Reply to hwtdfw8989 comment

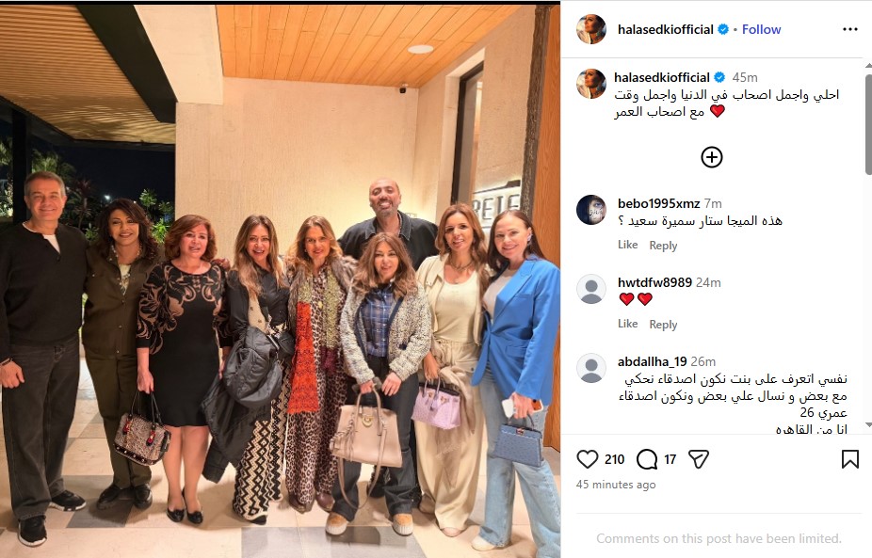tap(663, 324)
